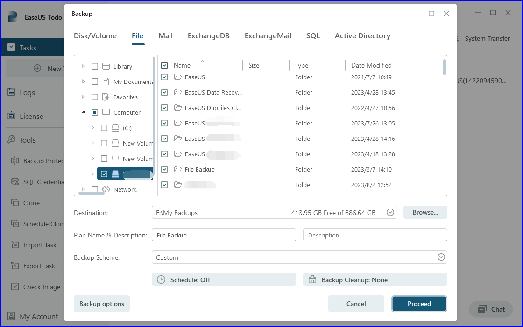Click the Clone tool icon
Image resolution: width=523 pixels, height=327 pixels.
(14, 203)
